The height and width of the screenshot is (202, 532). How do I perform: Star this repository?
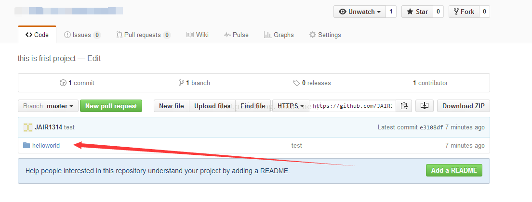point(417,12)
